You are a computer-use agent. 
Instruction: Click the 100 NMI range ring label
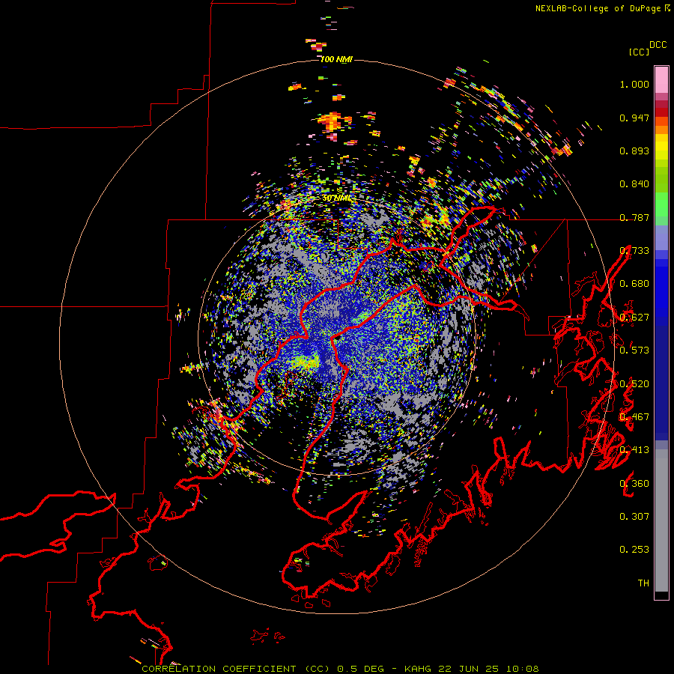(x=336, y=59)
